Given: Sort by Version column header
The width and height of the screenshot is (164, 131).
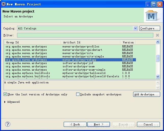Looking at the screenshot, I should point(128,42).
